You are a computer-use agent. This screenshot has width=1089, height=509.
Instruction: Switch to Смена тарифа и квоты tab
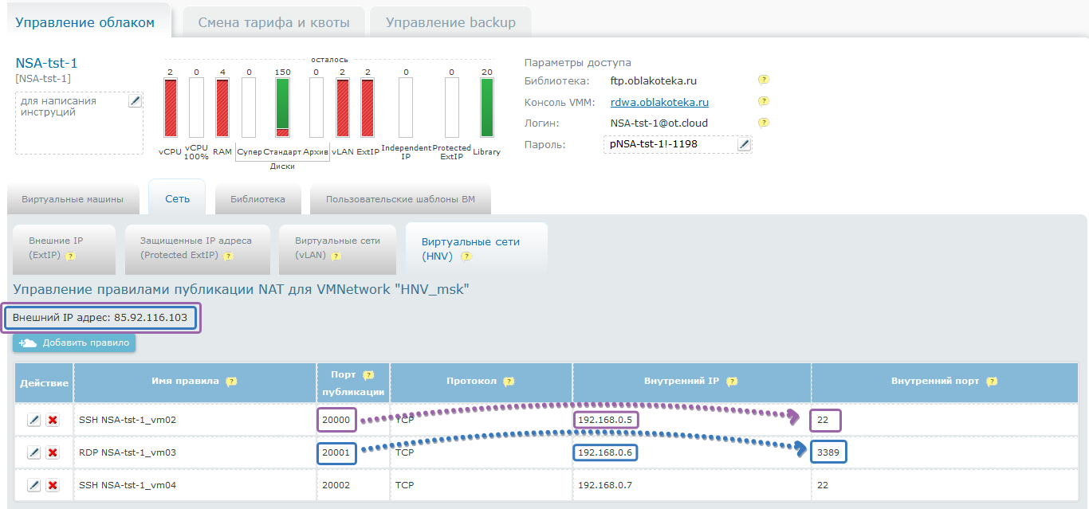[x=273, y=22]
